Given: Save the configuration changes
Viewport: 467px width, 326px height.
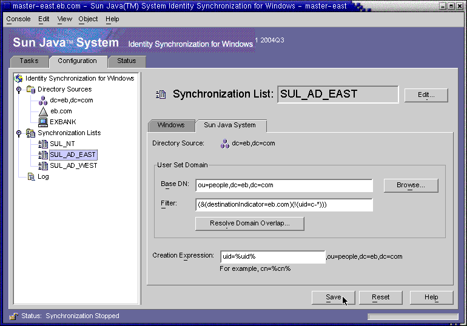Looking at the screenshot, I should 334,298.
